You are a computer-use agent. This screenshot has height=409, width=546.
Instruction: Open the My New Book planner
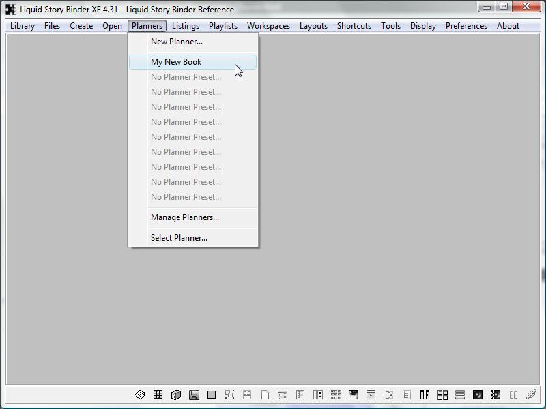click(176, 62)
